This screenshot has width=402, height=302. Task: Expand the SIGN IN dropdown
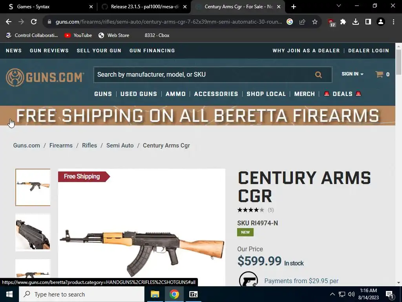tap(352, 74)
